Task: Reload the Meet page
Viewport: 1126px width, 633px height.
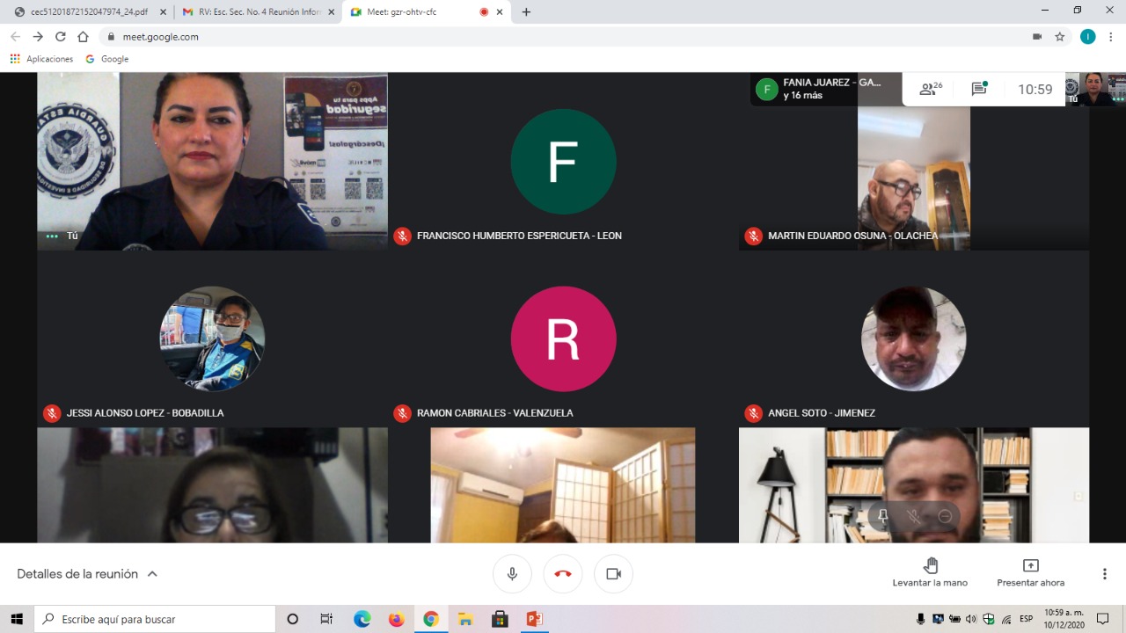Action: pos(60,37)
